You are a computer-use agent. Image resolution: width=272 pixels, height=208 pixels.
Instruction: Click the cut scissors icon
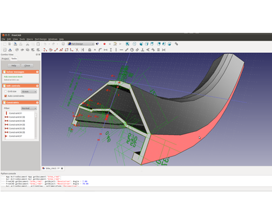[x=28, y=44]
